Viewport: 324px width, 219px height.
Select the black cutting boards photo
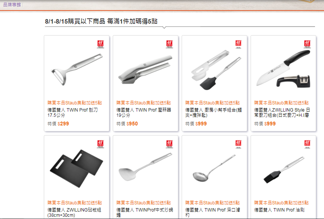[76, 168]
